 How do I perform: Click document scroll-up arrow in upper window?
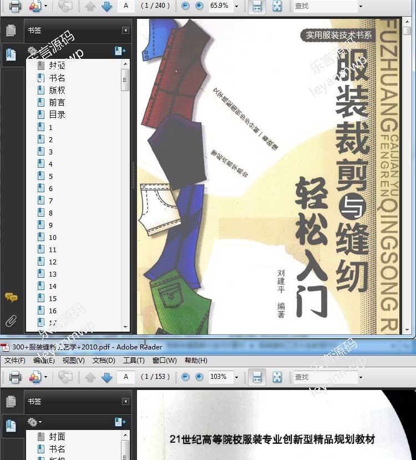[x=407, y=22]
